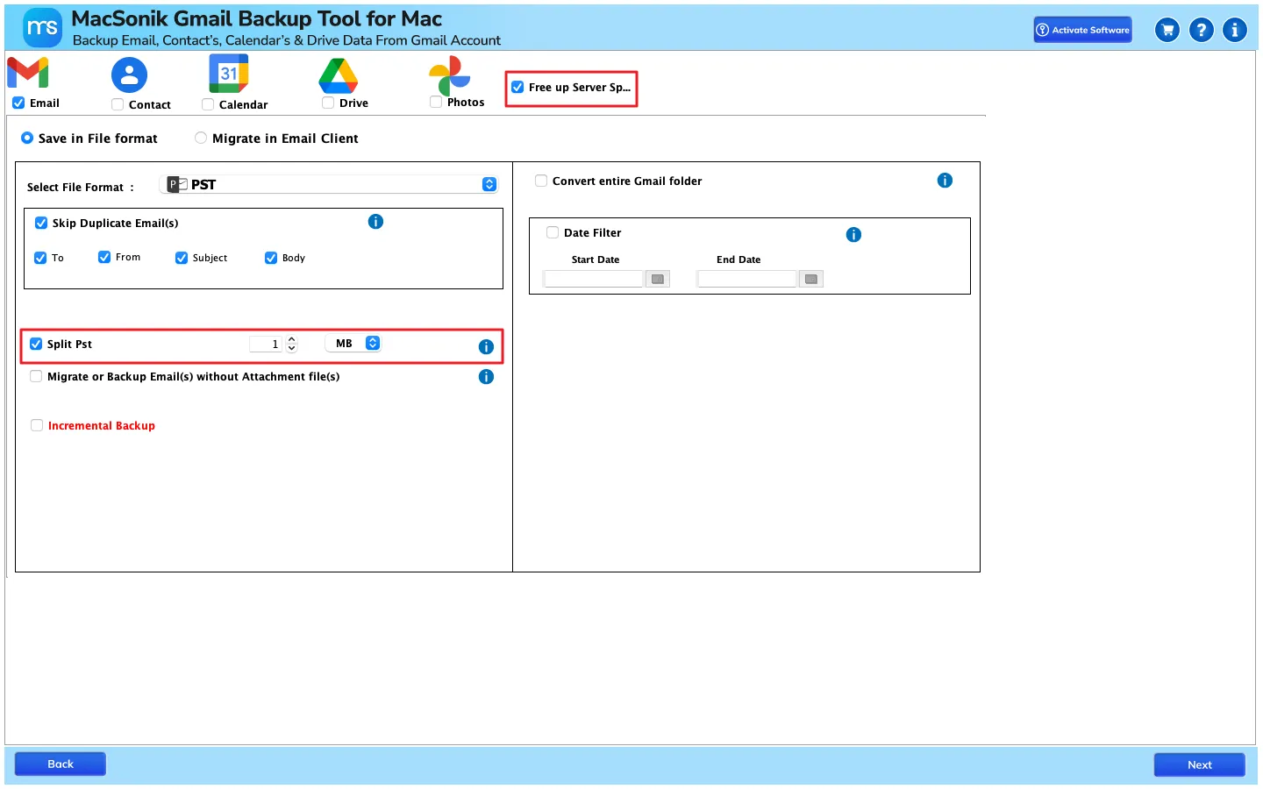The height and width of the screenshot is (789, 1263).
Task: Toggle the To duplicate criterion checkbox
Action: (x=40, y=259)
